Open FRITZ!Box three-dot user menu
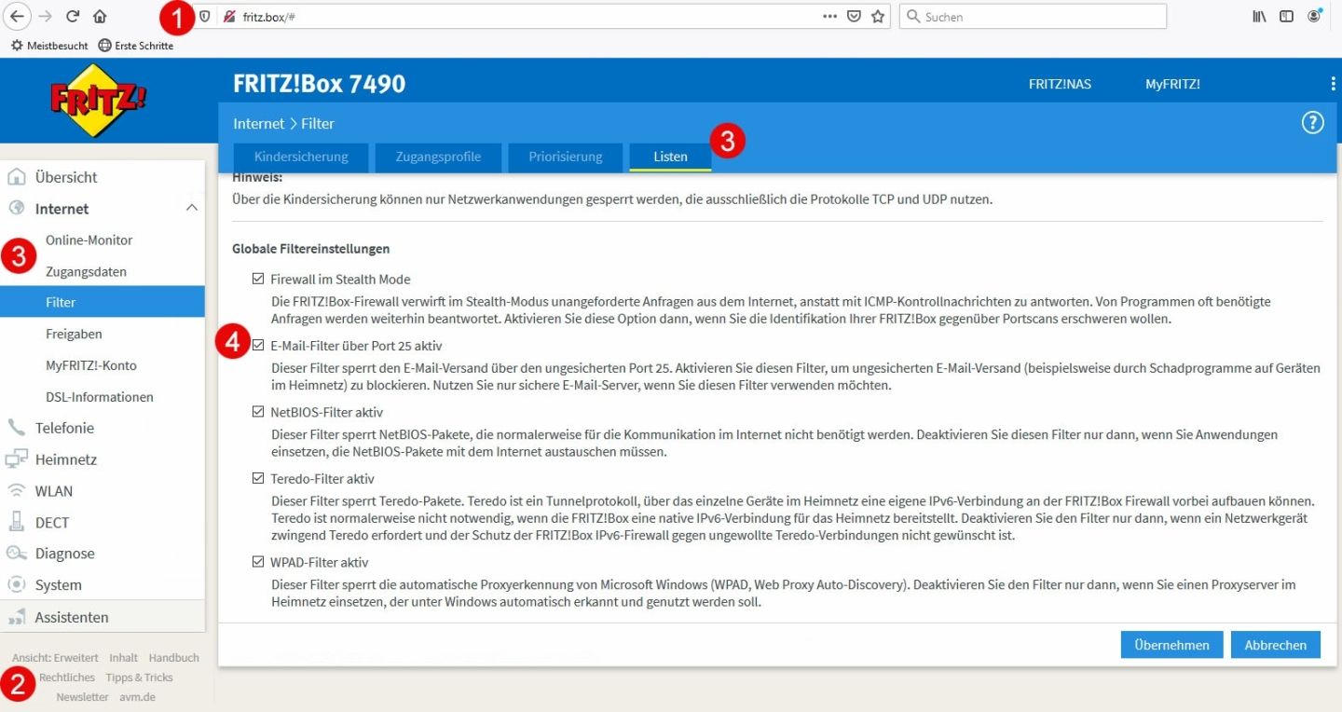 click(1334, 84)
